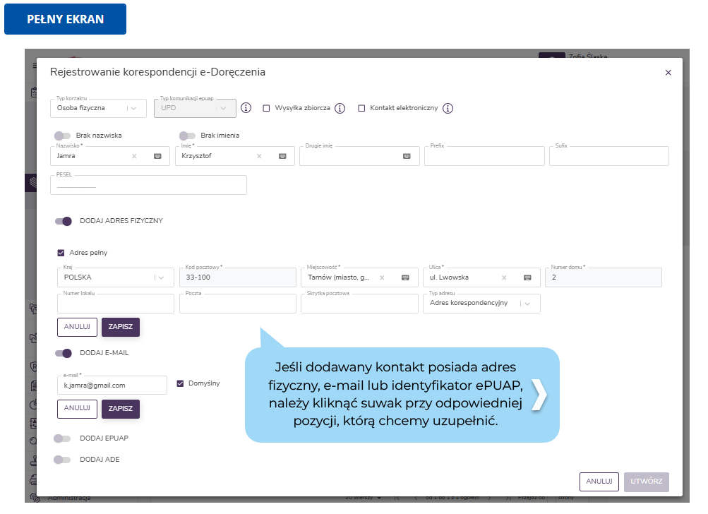The height and width of the screenshot is (514, 708).
Task: Click the Pełny ekran button
Action: tap(65, 19)
